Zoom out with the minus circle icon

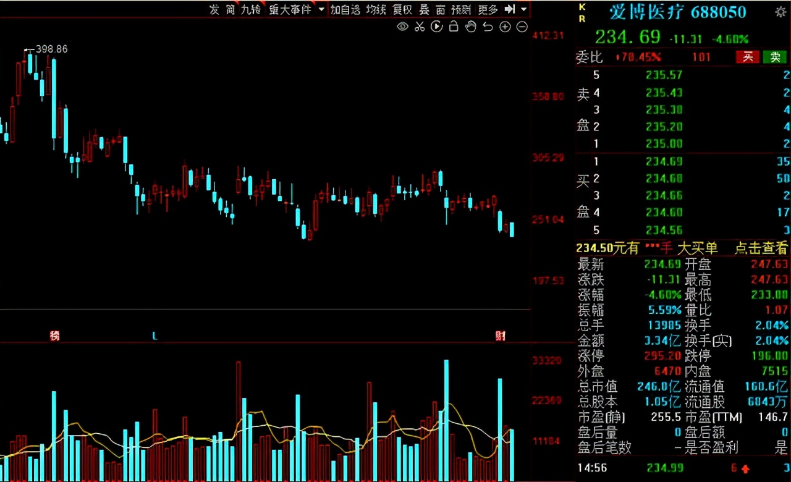click(522, 27)
